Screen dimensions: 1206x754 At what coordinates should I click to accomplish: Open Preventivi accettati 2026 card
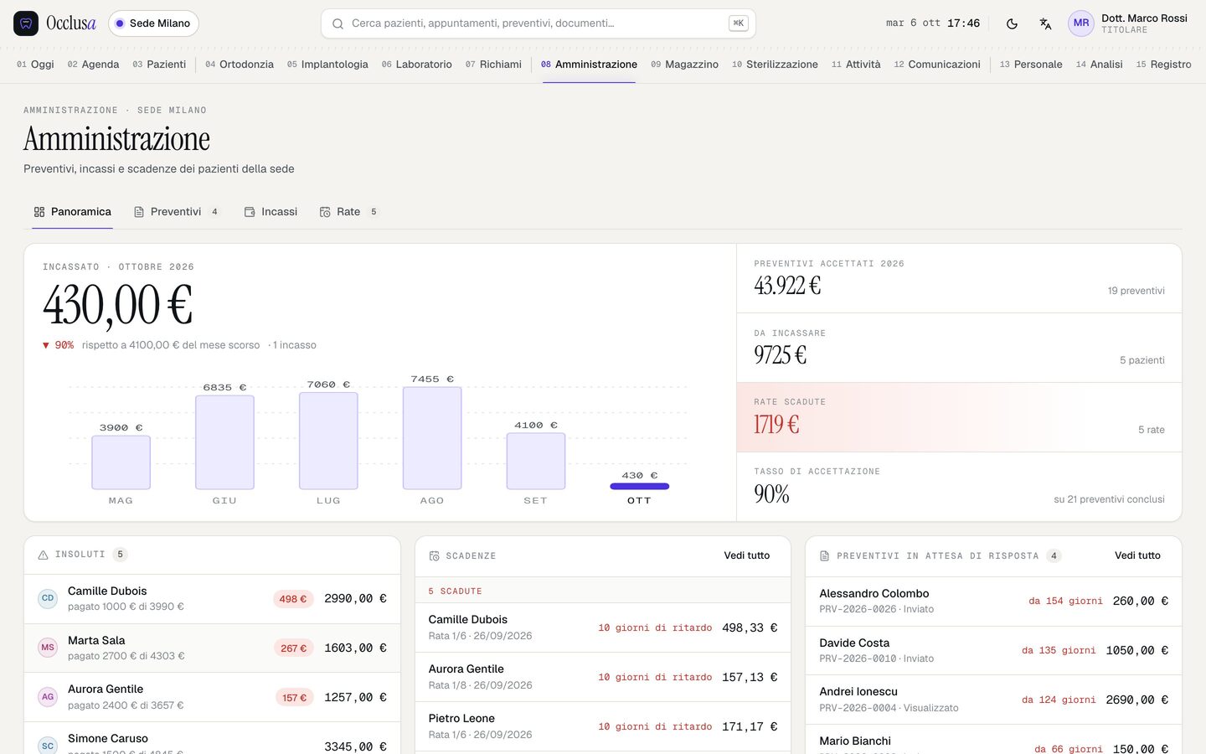coord(959,278)
